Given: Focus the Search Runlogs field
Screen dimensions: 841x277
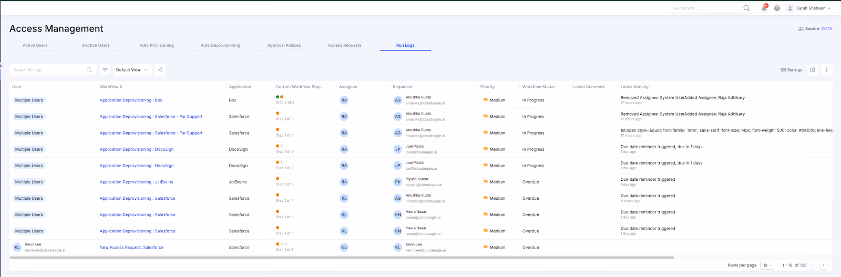Looking at the screenshot, I should (x=52, y=70).
